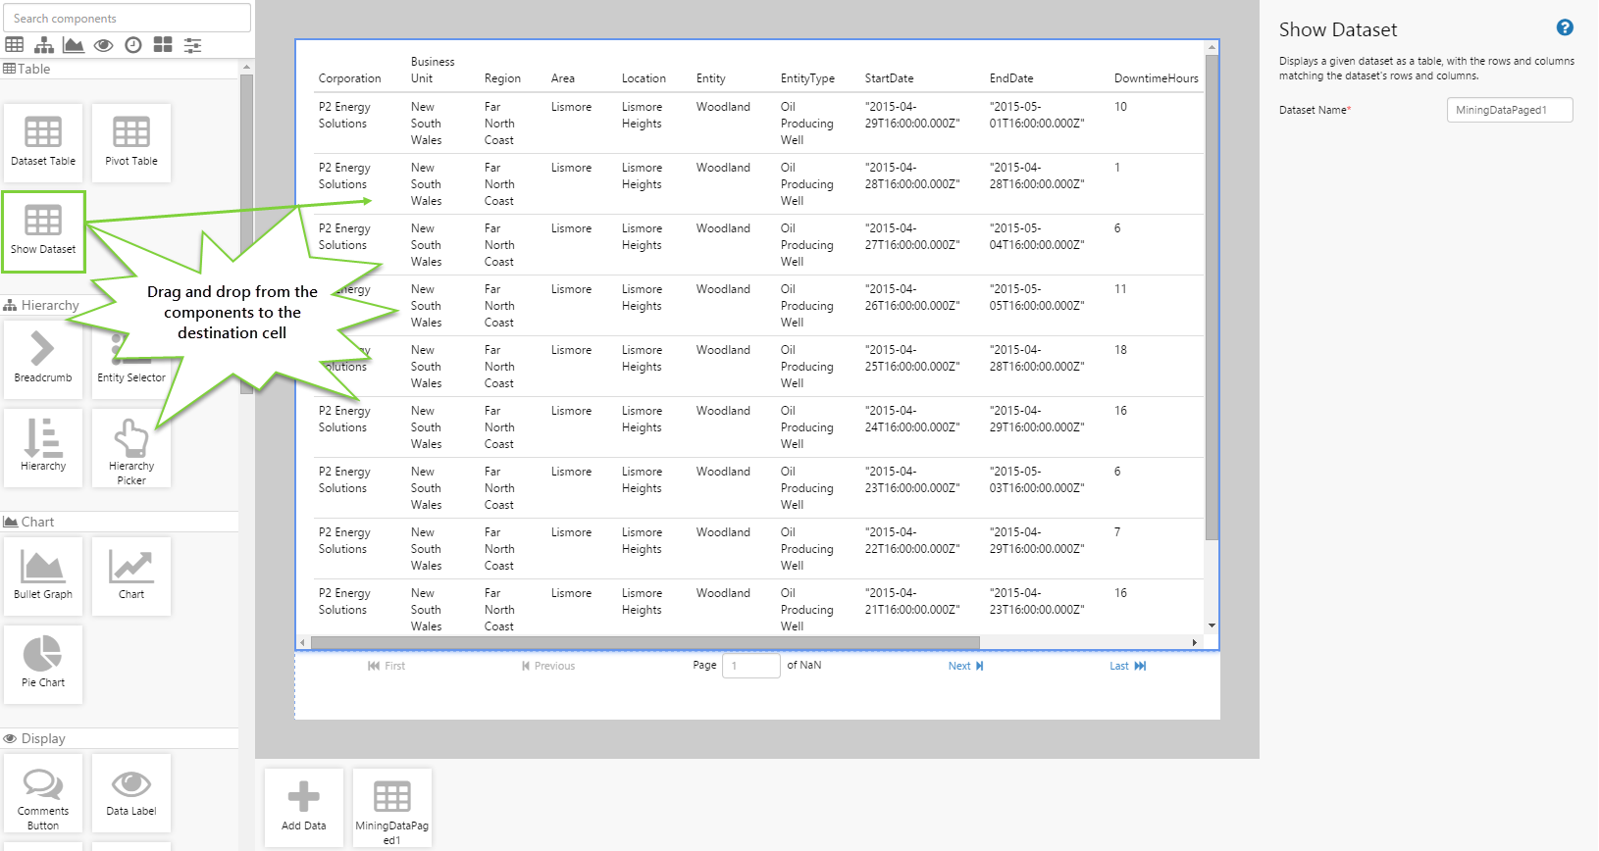The width and height of the screenshot is (1599, 851).
Task: Click the Data Label component
Action: (x=131, y=792)
